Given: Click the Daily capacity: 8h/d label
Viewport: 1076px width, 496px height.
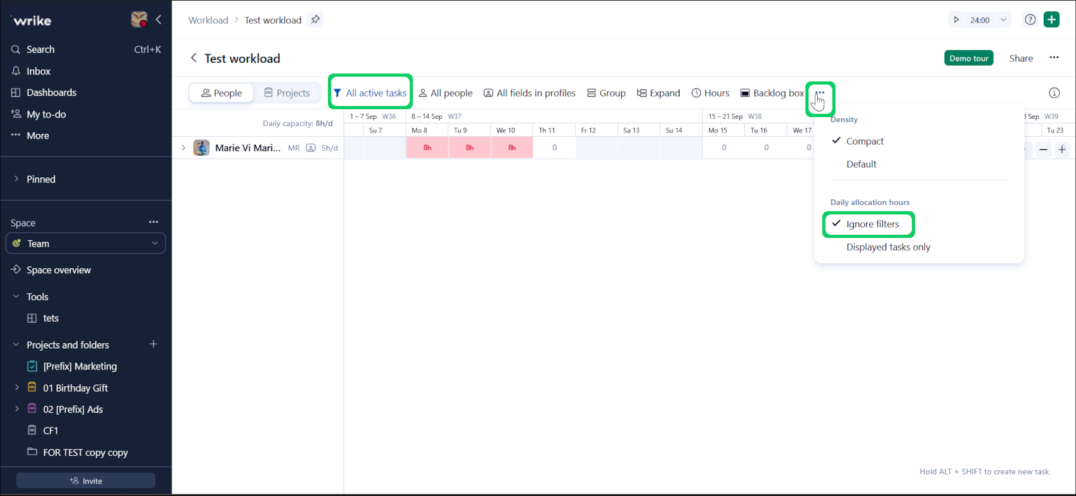Looking at the screenshot, I should [x=298, y=124].
